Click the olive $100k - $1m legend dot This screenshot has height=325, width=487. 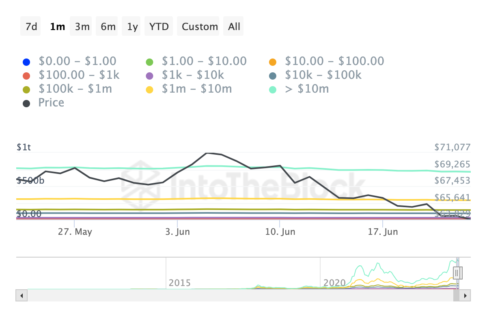pos(27,89)
